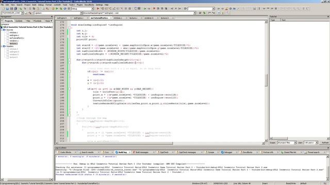The height and width of the screenshot is (185, 330).
Task: Close the Todo list panel
Action: [328, 16]
